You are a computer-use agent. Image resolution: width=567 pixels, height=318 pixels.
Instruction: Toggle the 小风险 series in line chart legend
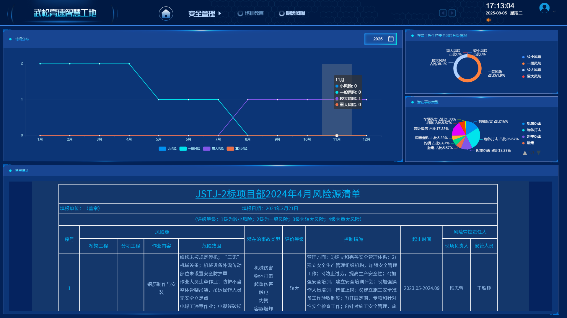tap(167, 149)
